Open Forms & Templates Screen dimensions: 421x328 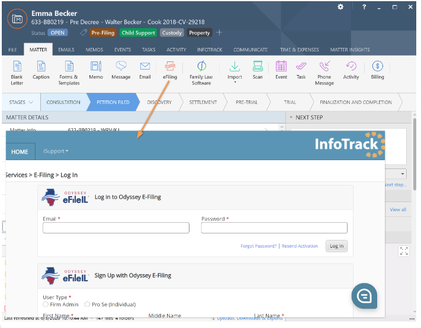coord(69,73)
